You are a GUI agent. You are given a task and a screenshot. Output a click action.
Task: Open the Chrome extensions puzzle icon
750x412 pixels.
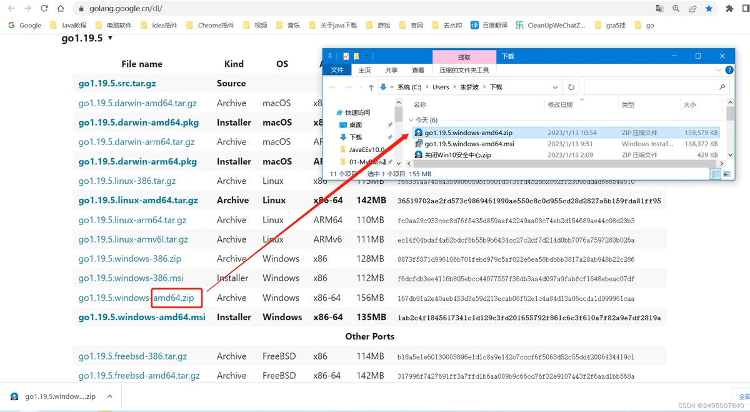729,9
